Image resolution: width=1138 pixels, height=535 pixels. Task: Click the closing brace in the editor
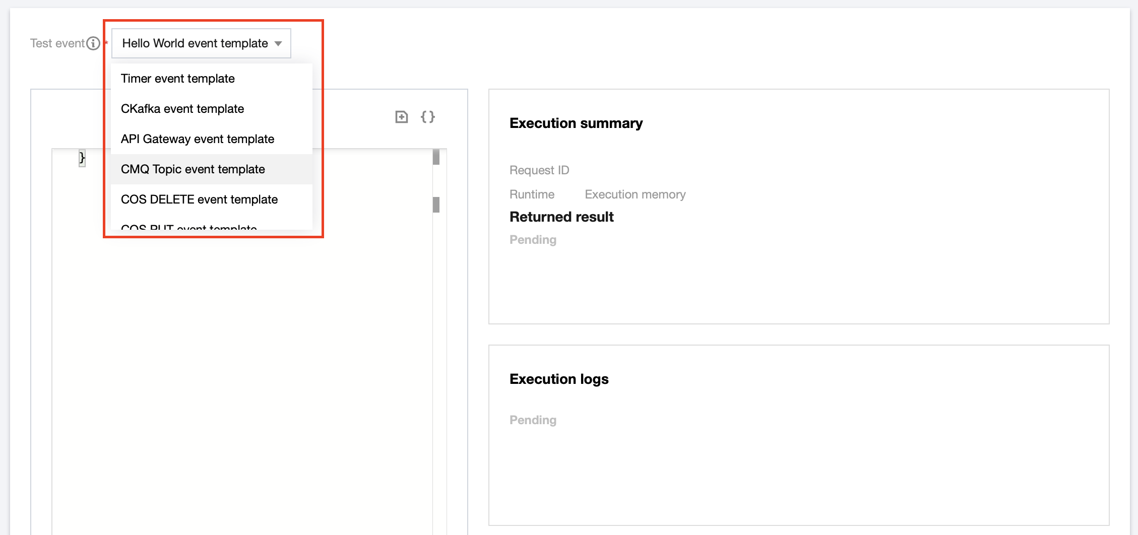coord(82,158)
